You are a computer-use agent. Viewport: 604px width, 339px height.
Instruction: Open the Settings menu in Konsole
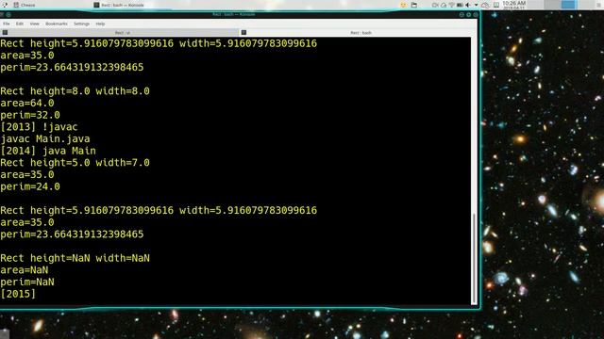82,24
